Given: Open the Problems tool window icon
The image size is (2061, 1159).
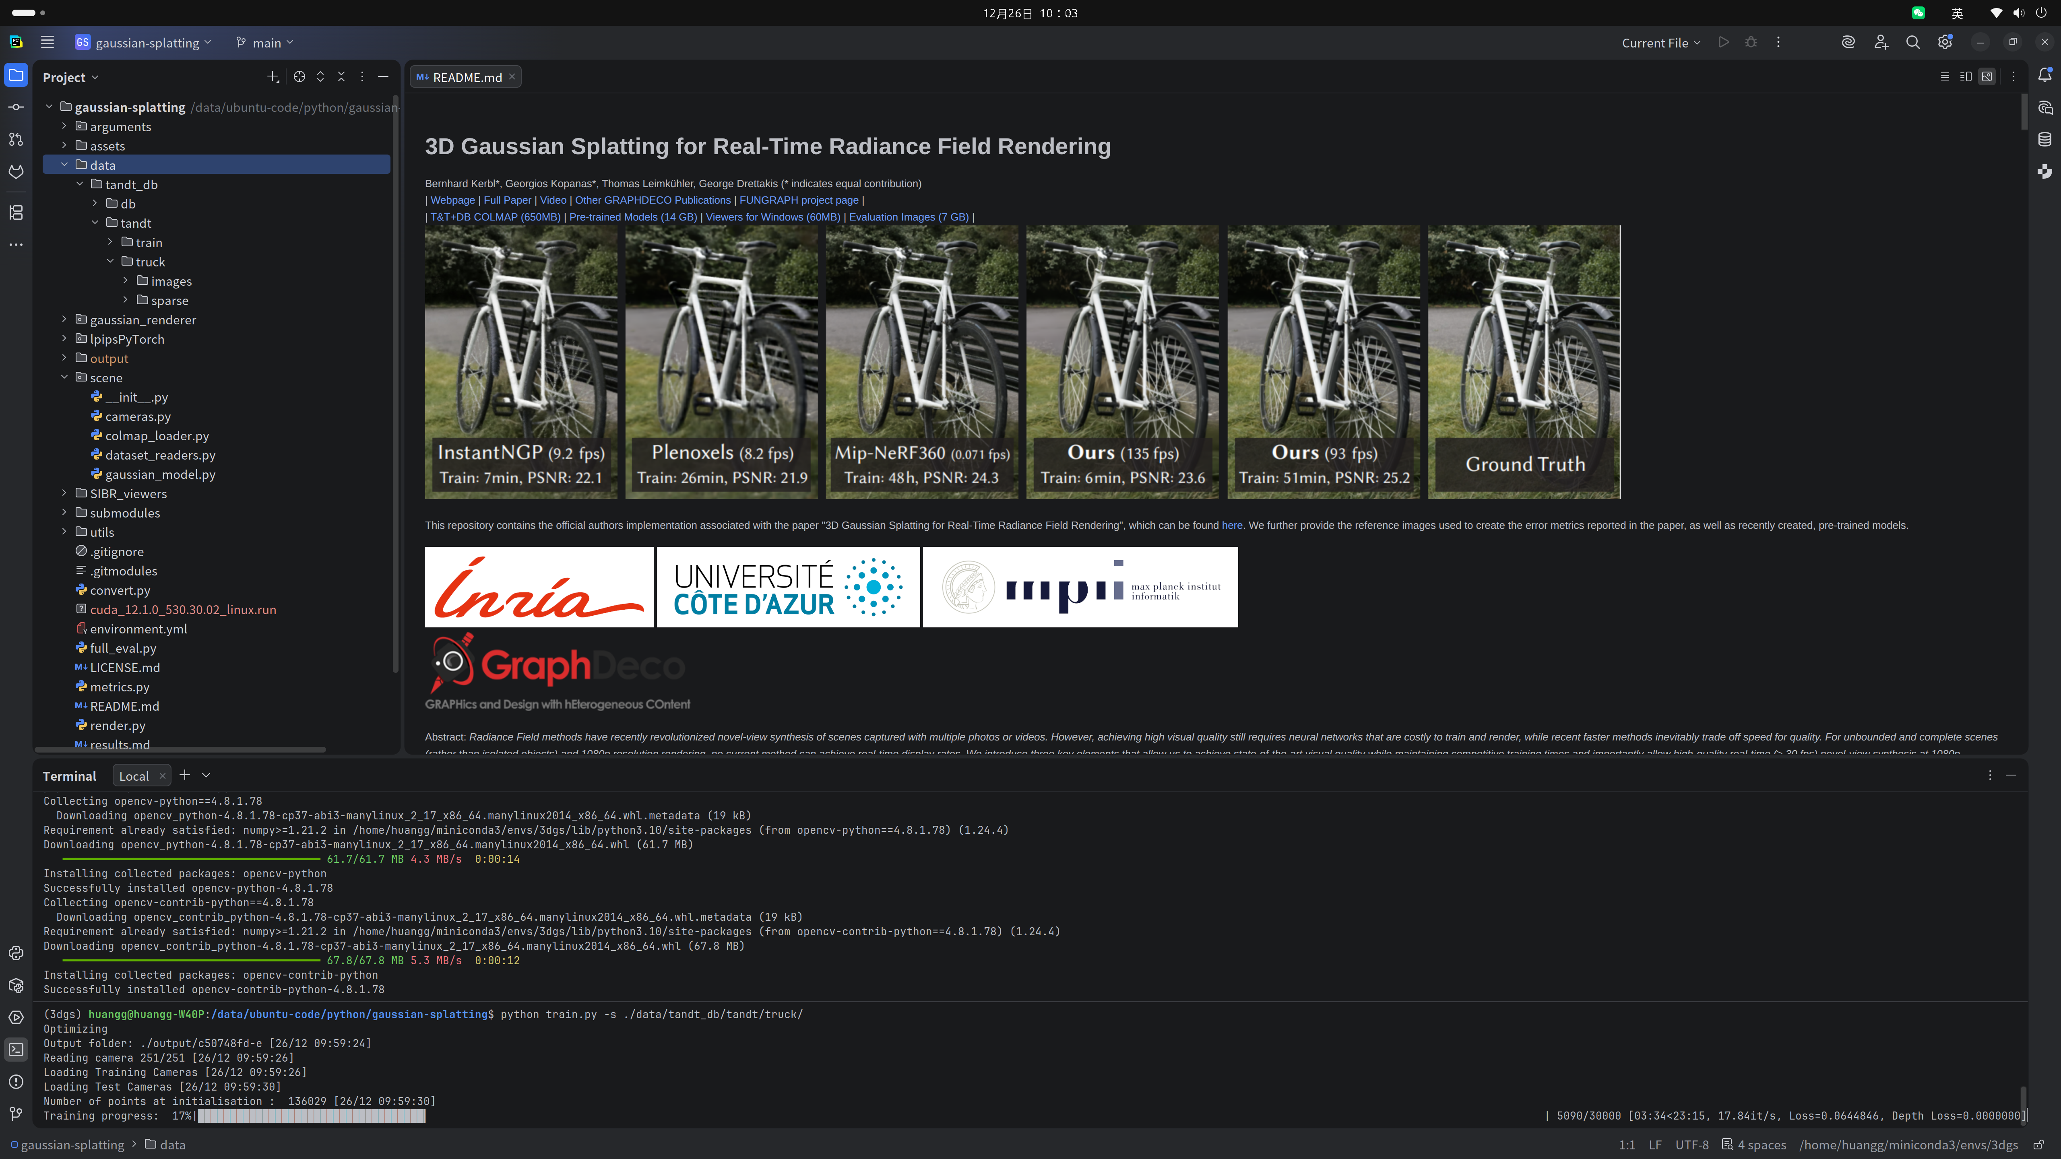Looking at the screenshot, I should click(x=16, y=1081).
